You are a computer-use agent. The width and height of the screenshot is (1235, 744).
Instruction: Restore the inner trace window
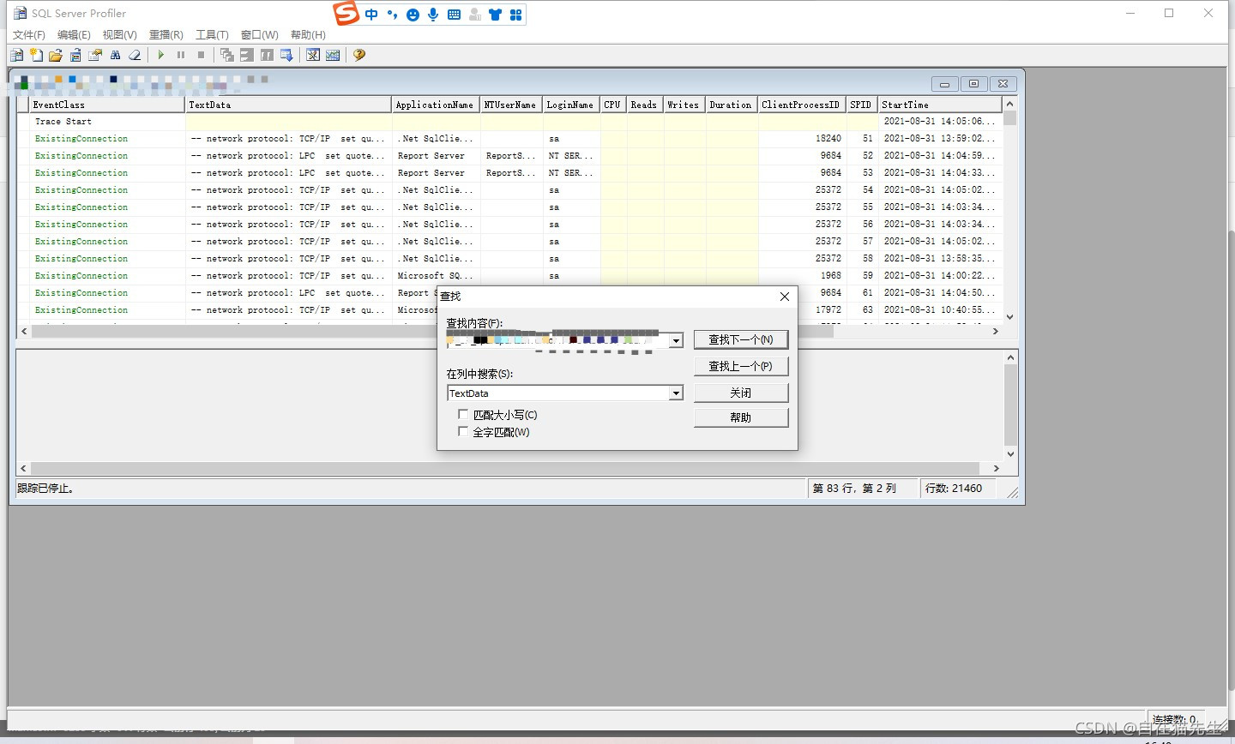[x=973, y=84]
